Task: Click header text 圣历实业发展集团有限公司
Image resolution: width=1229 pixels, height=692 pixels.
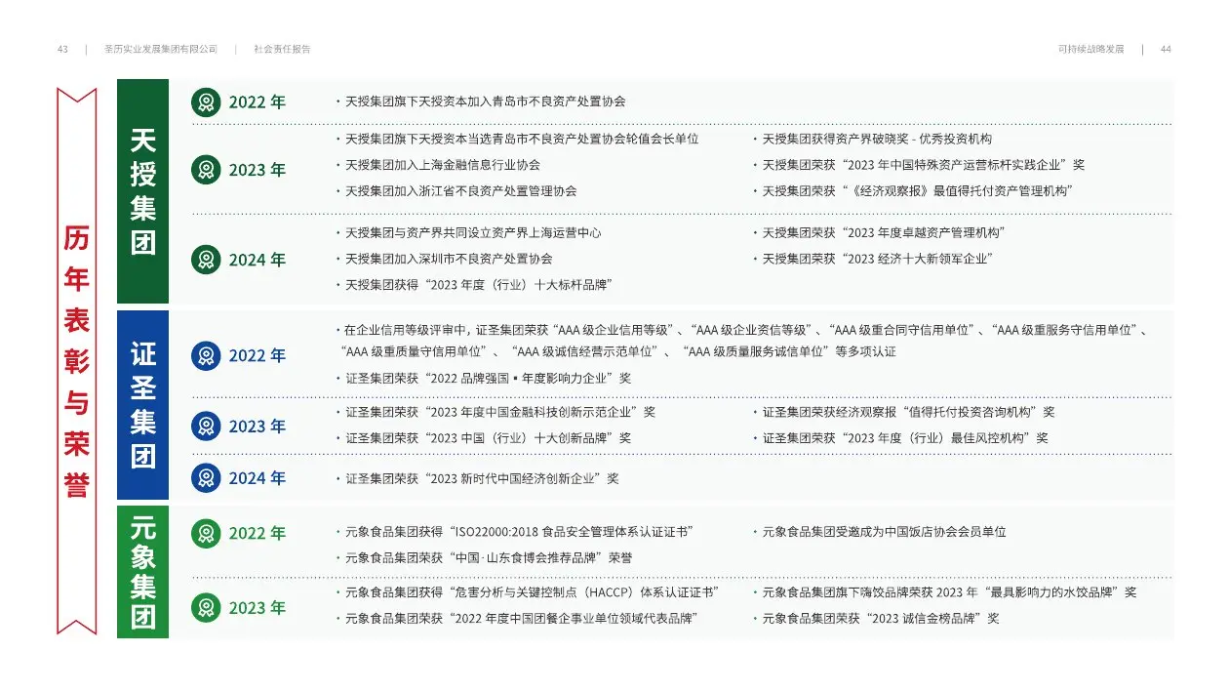Action: [x=161, y=49]
